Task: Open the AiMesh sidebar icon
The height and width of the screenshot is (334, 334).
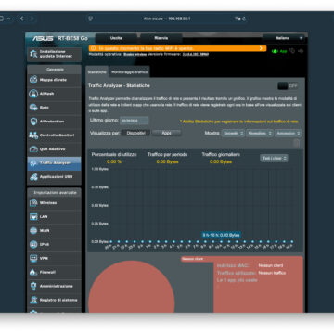Action: point(33,94)
